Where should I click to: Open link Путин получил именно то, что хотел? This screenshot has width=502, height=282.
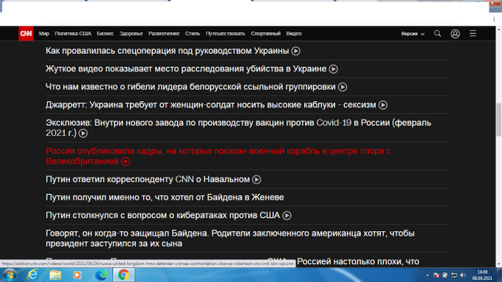coord(165,197)
